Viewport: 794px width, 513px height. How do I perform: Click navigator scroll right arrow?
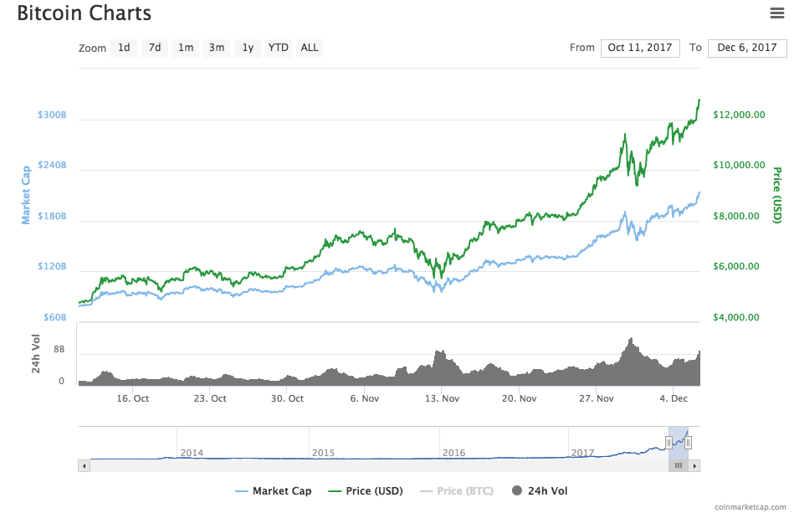tap(694, 466)
